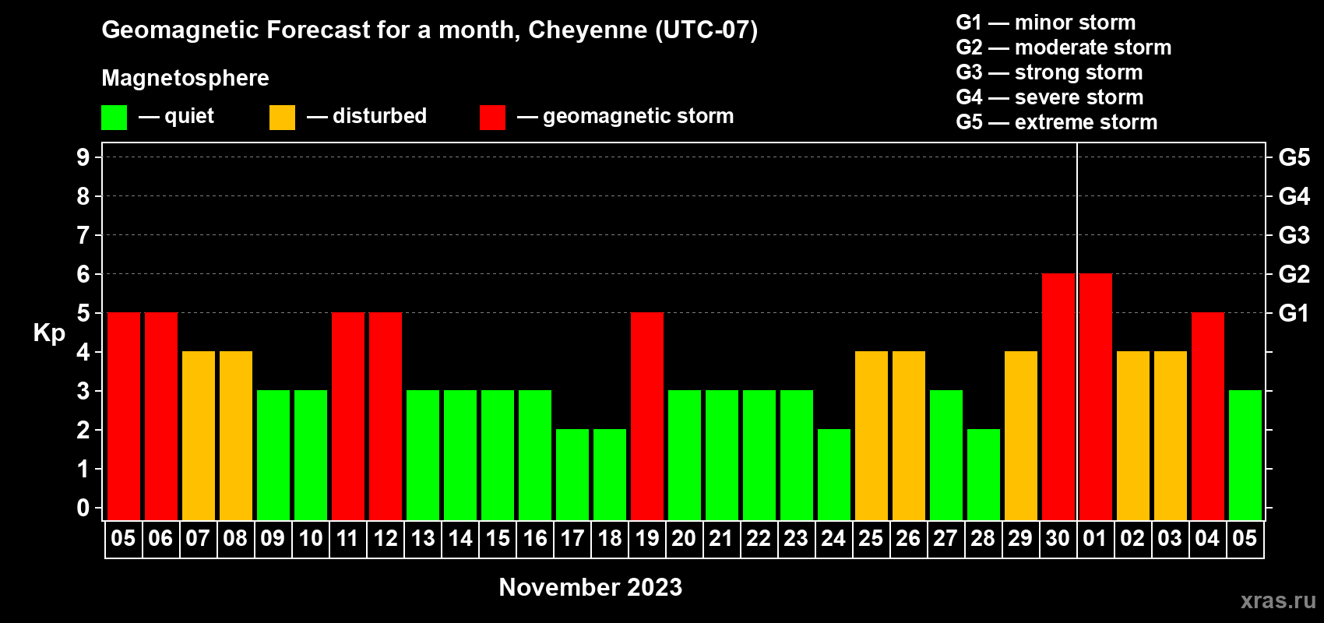The image size is (1324, 623).
Task: Select the green bar for November 09
Action: click(x=273, y=455)
